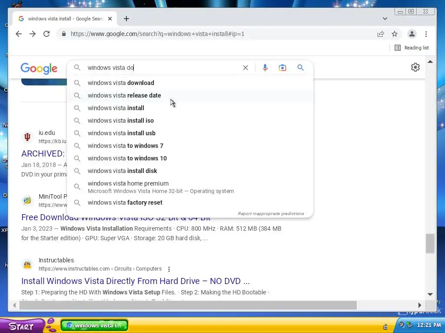This screenshot has height=333, width=445.
Task: Open the Reading list panel
Action: (x=412, y=48)
